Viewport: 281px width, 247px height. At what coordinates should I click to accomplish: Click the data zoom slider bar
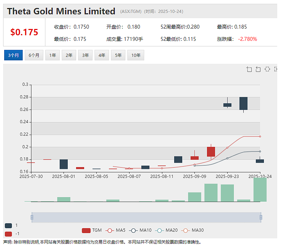[x=146, y=217]
